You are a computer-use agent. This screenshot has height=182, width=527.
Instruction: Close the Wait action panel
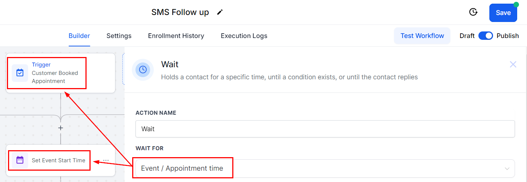tap(513, 65)
